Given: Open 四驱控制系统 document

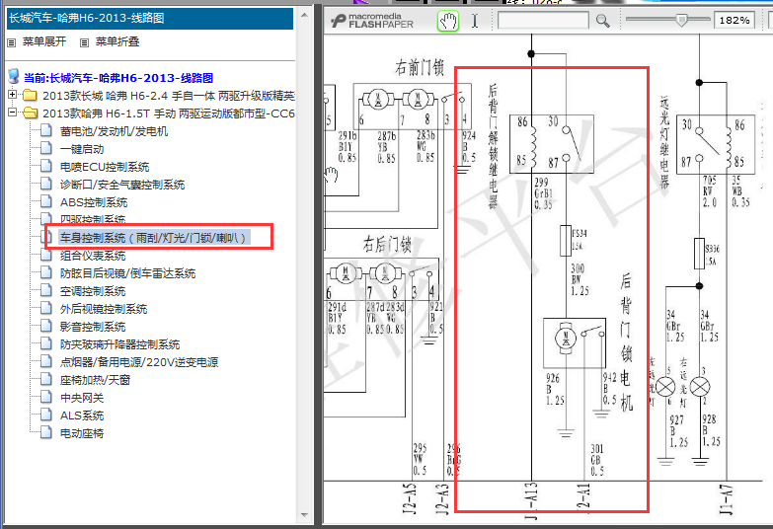Looking at the screenshot, I should pyautogui.click(x=93, y=219).
